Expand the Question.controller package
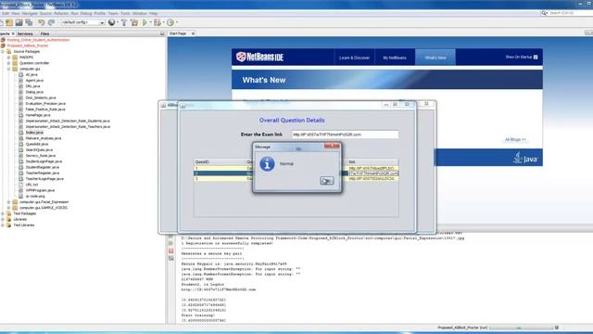The height and width of the screenshot is (334, 593). coord(9,63)
